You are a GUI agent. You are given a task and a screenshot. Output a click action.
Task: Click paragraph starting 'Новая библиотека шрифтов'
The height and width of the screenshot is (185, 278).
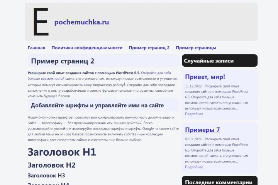pyautogui.click(x=103, y=128)
